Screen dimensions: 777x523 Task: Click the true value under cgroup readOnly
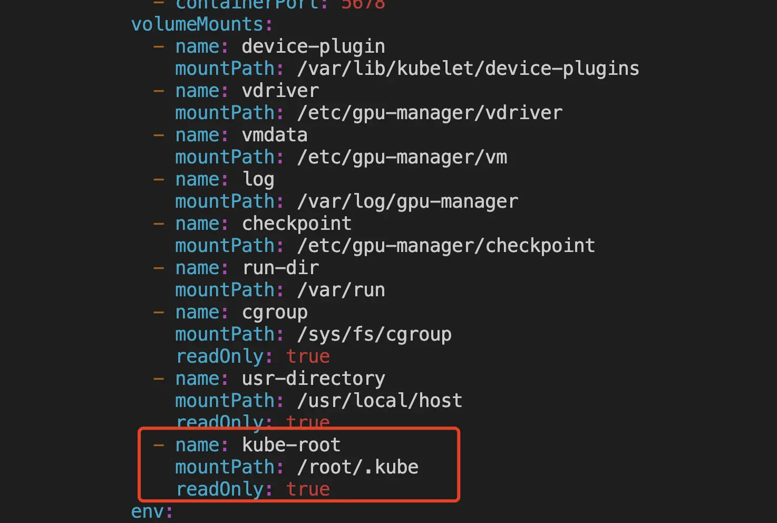click(308, 357)
